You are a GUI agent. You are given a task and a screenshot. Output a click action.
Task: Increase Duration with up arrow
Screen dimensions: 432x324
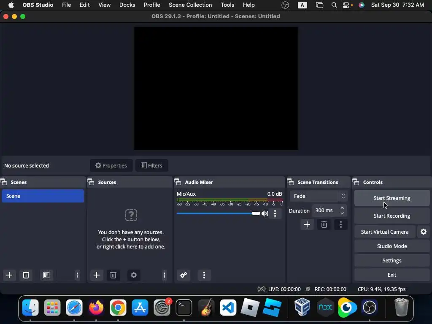342,208
